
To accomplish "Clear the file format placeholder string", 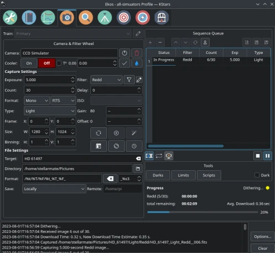I will click(x=110, y=179).
